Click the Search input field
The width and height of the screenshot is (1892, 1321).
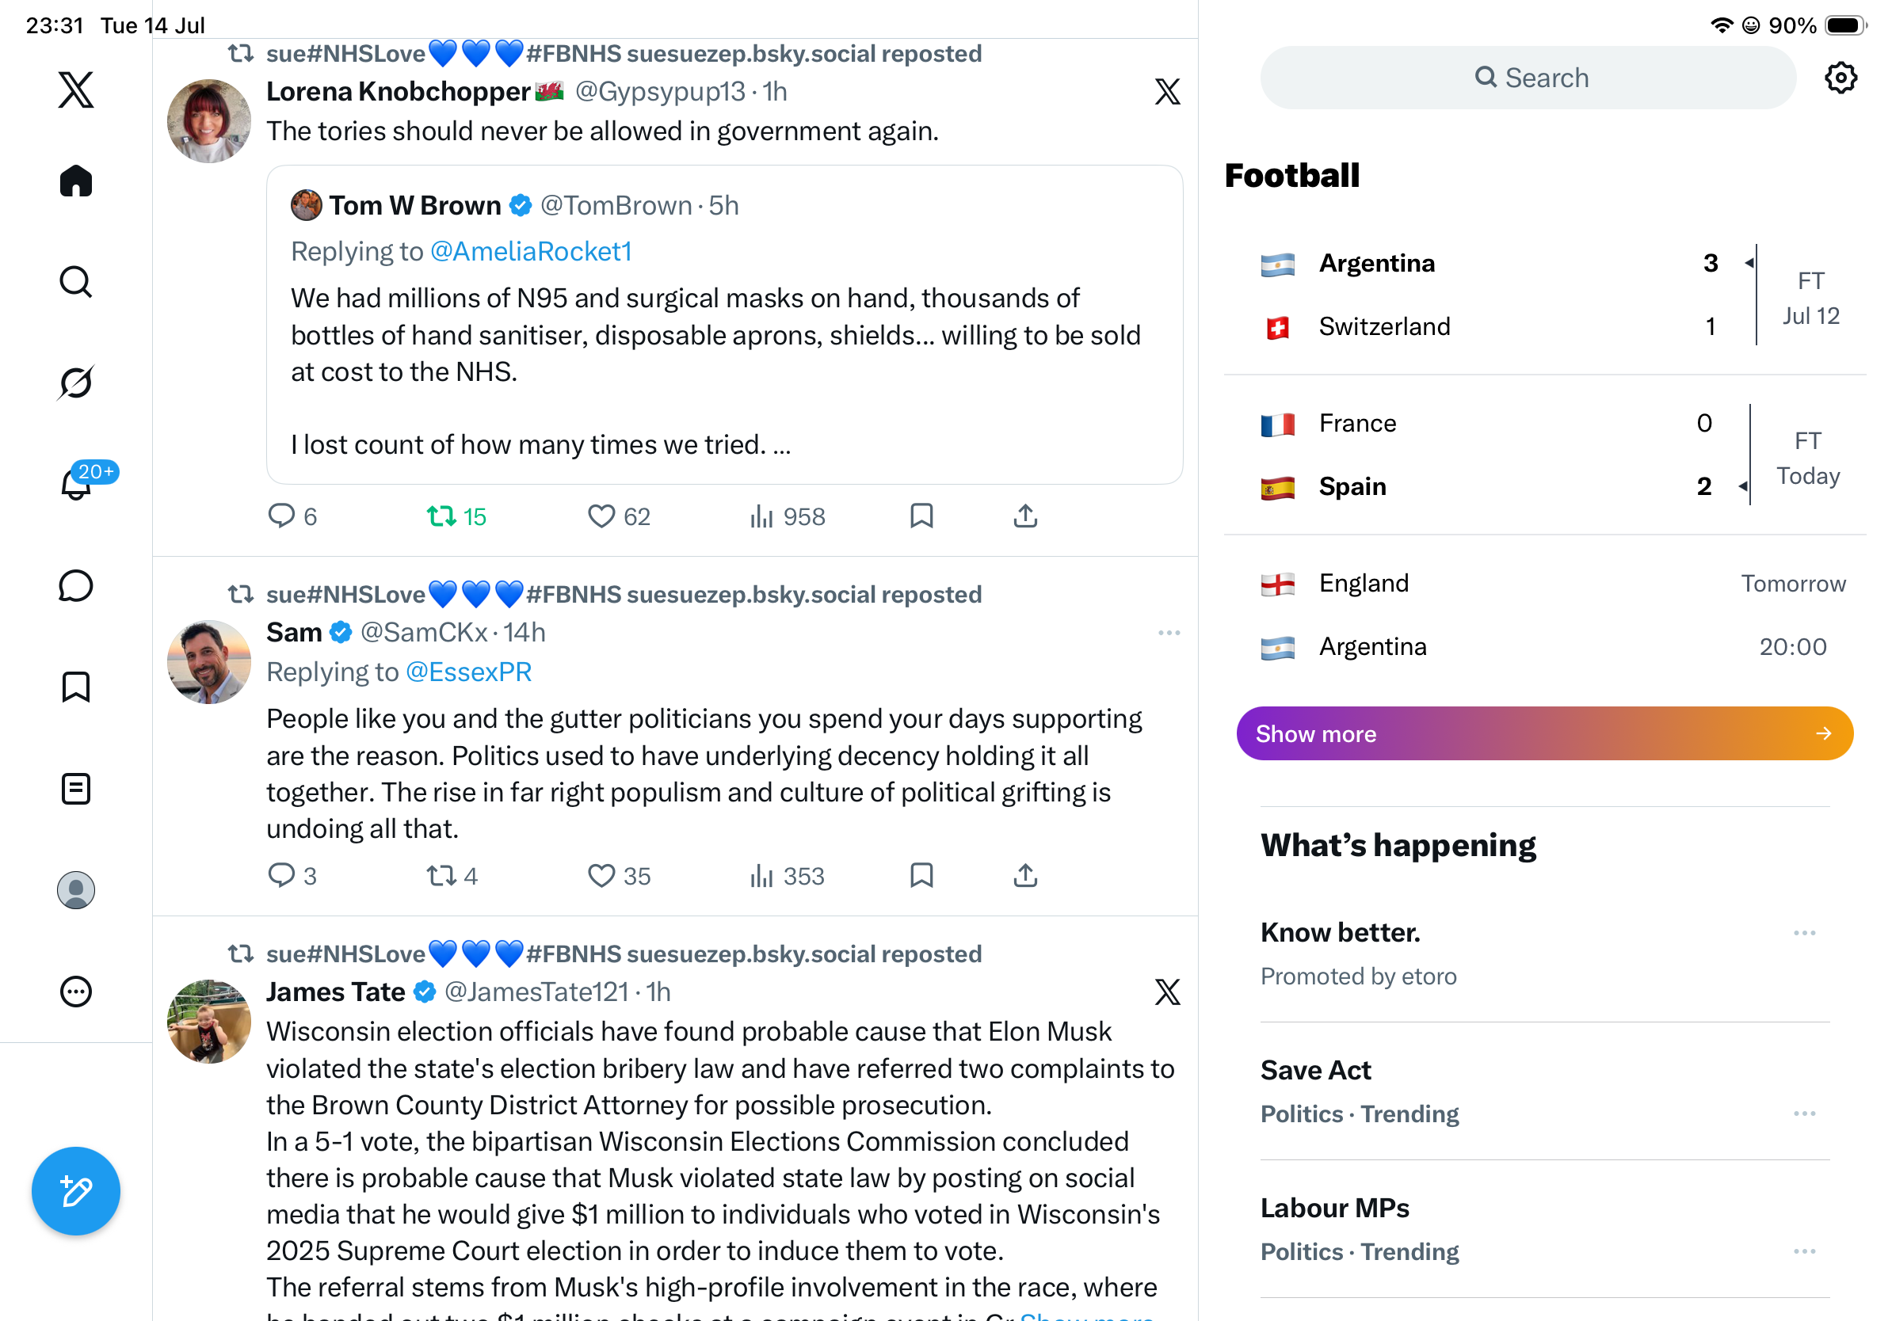pyautogui.click(x=1527, y=78)
